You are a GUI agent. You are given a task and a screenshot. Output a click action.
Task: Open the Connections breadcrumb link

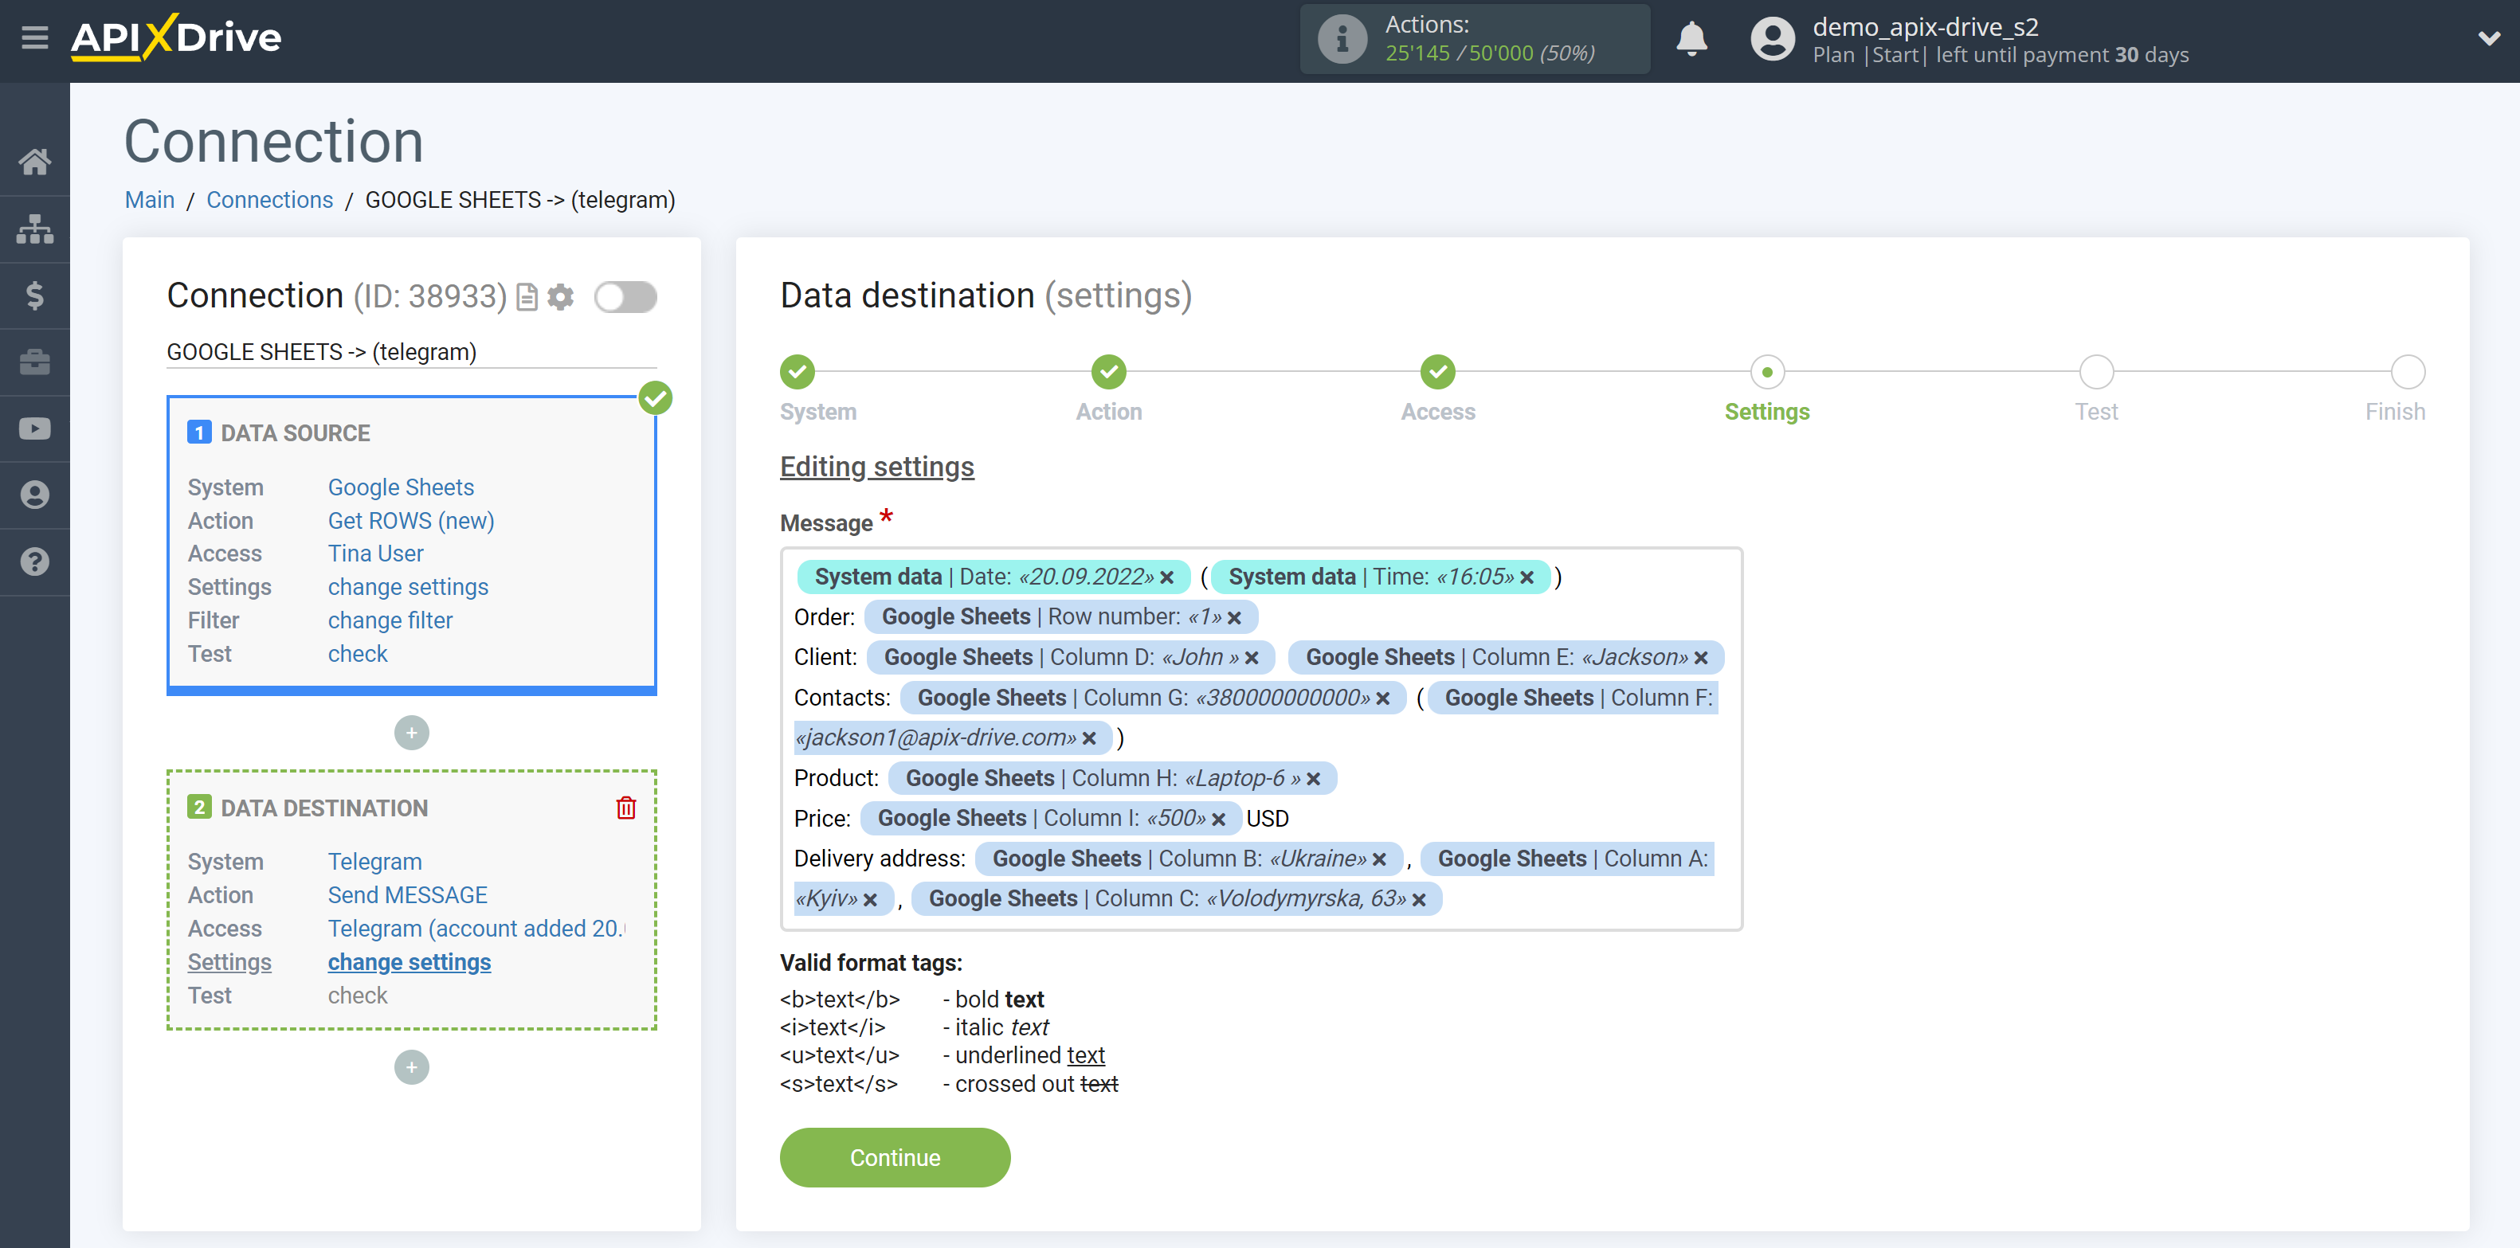[269, 200]
